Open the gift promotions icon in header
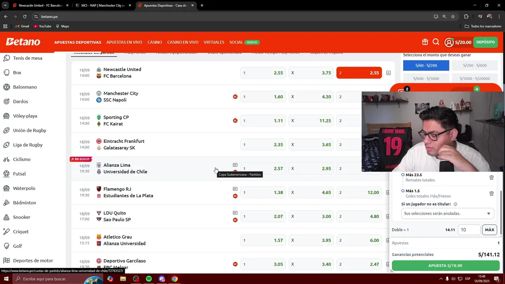 pos(425,42)
